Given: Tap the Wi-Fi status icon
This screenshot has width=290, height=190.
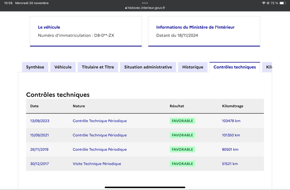Looking at the screenshot, I should click(x=264, y=3).
